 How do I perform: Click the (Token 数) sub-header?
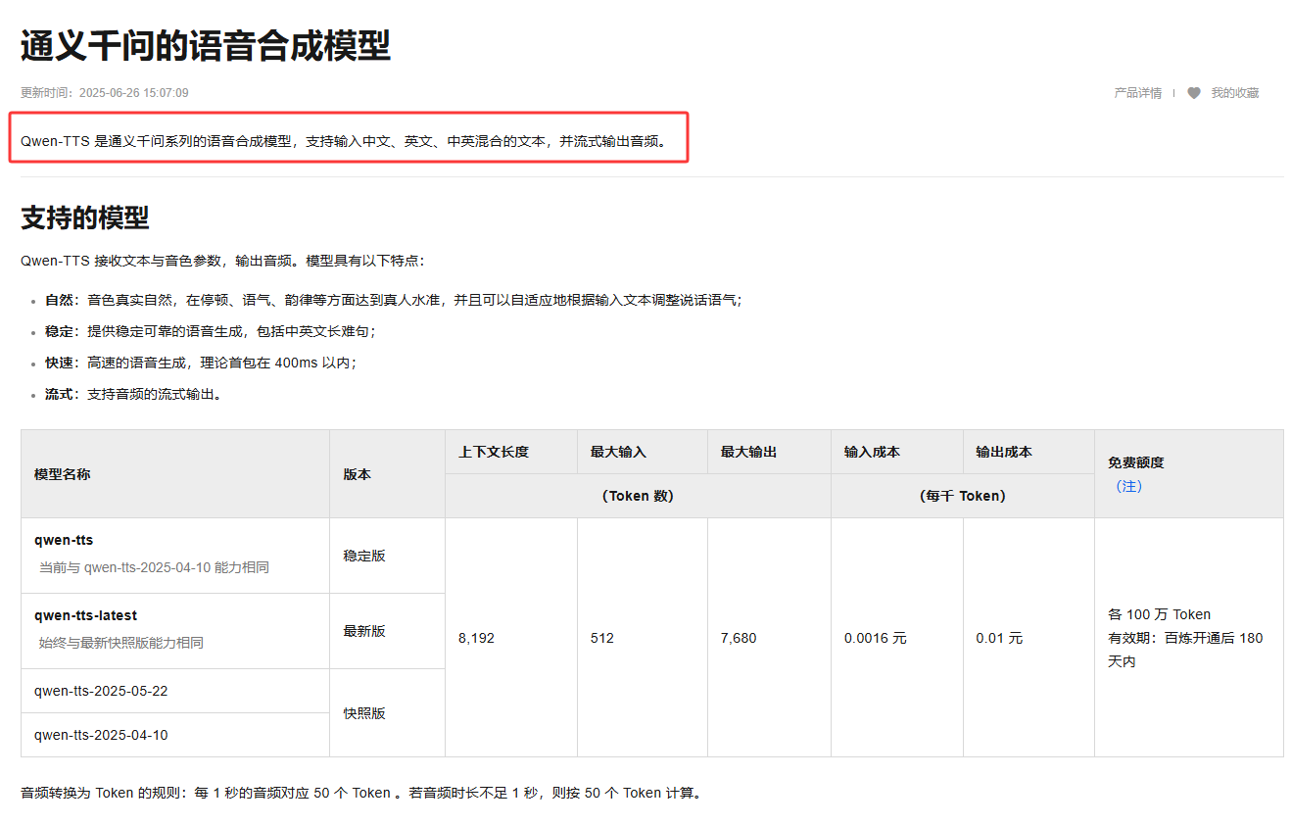[638, 496]
